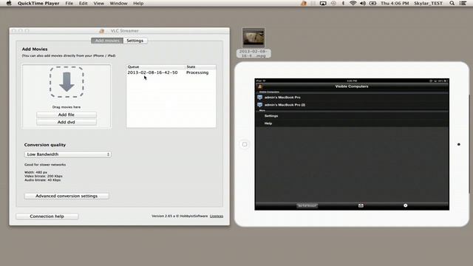This screenshot has height=266, width=473.
Task: Click the desktop file name label 2013-02-08
Action: tap(253, 53)
